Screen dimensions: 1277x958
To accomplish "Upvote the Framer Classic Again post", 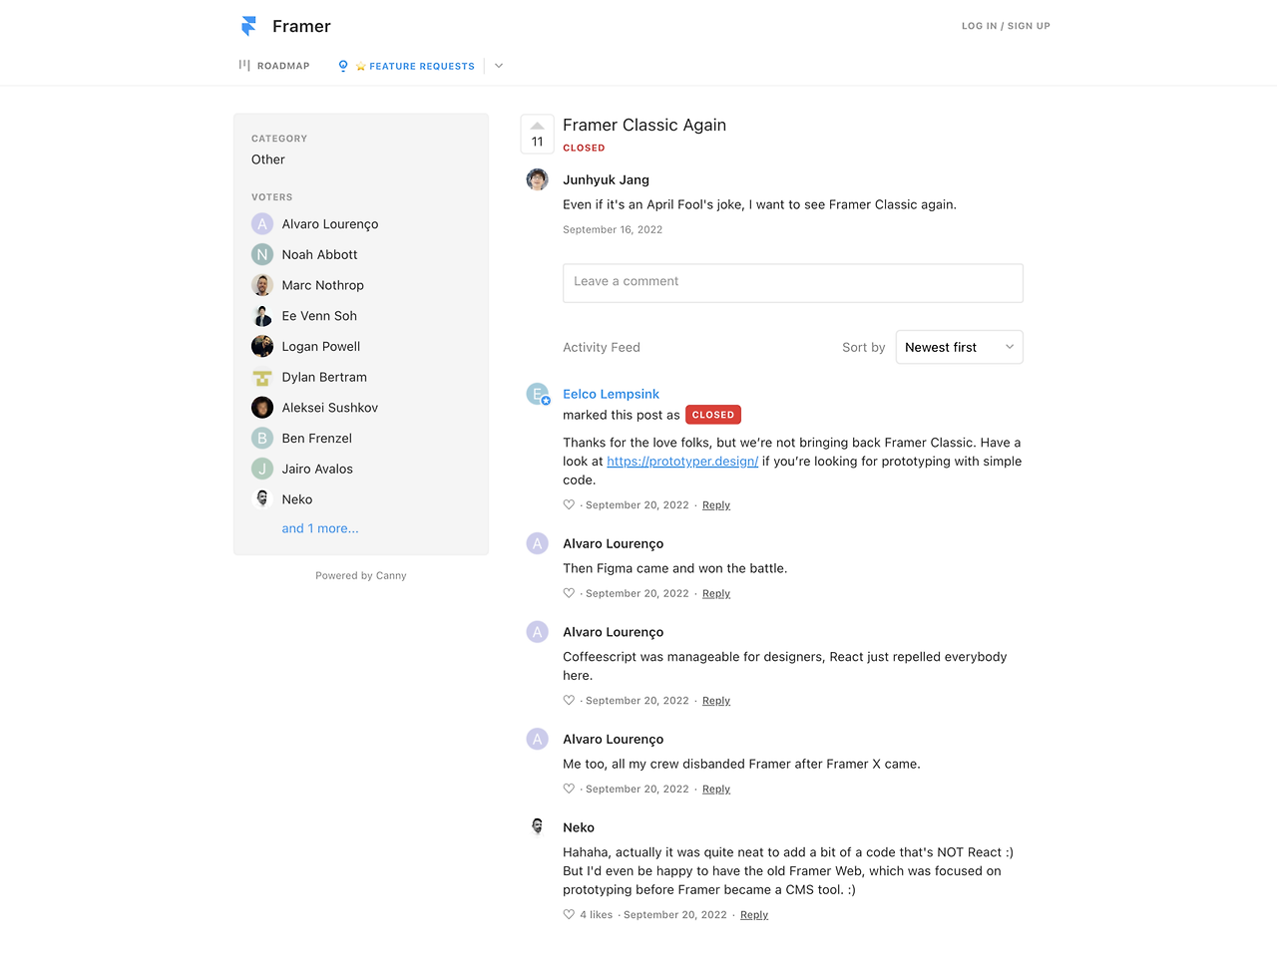I will pyautogui.click(x=537, y=135).
